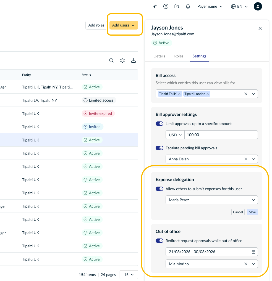Click the folder transfer icon in header
This screenshot has width=272, height=281.
pos(177,6)
